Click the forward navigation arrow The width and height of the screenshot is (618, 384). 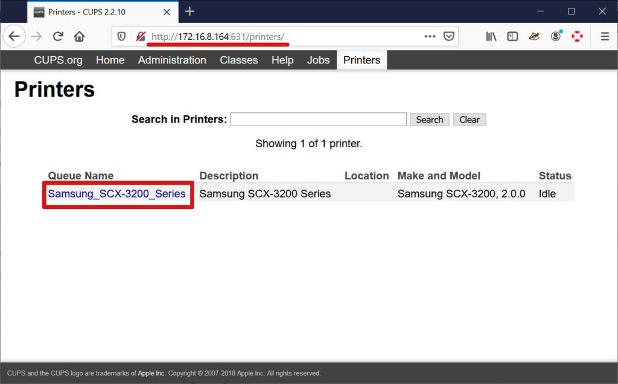[x=36, y=37]
